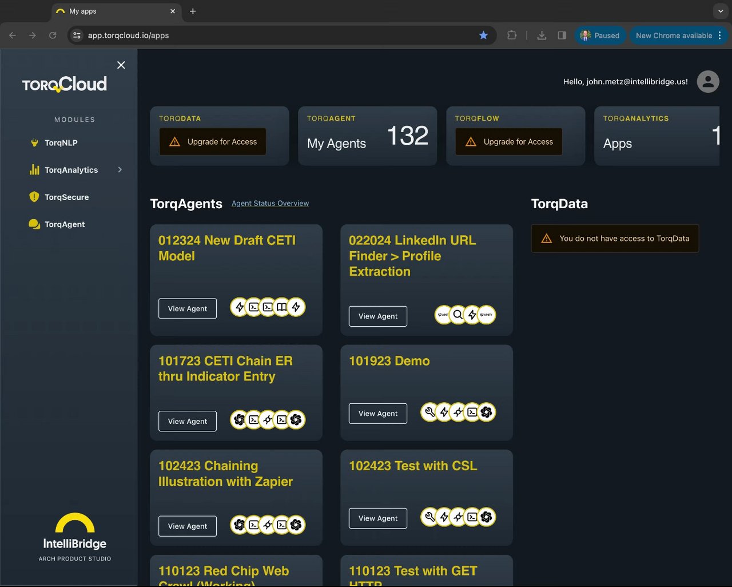Open the Agent Status Overview link
Screen dimensions: 732x587
click(x=270, y=203)
